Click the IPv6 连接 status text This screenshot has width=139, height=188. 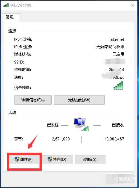[110, 47]
